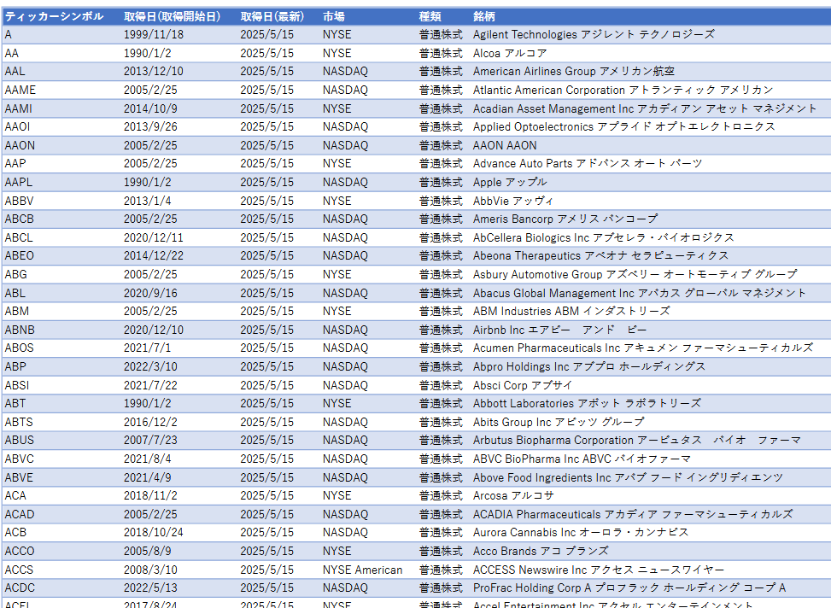Select the 2013/12/10 date cell

(154, 71)
